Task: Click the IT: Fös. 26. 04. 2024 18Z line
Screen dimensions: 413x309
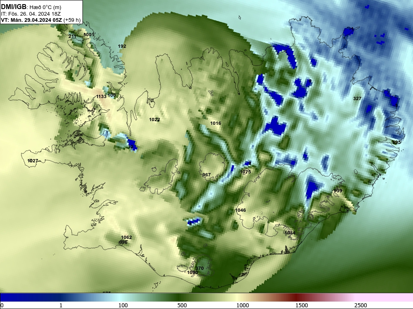Action: click(31, 14)
